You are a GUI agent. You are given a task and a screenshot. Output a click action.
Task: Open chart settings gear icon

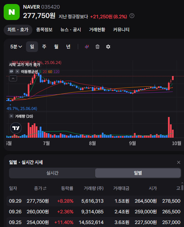click(x=108, y=47)
